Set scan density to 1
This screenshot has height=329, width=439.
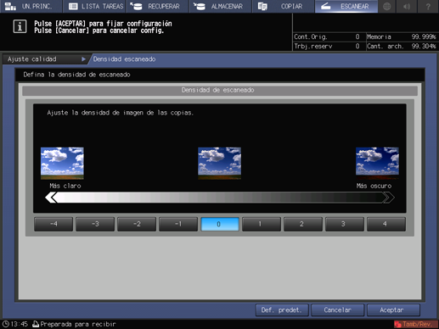(262, 224)
